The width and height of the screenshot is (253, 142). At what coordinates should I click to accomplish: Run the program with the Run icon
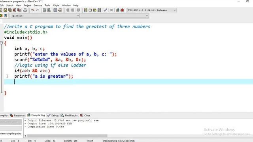pos(90,10)
